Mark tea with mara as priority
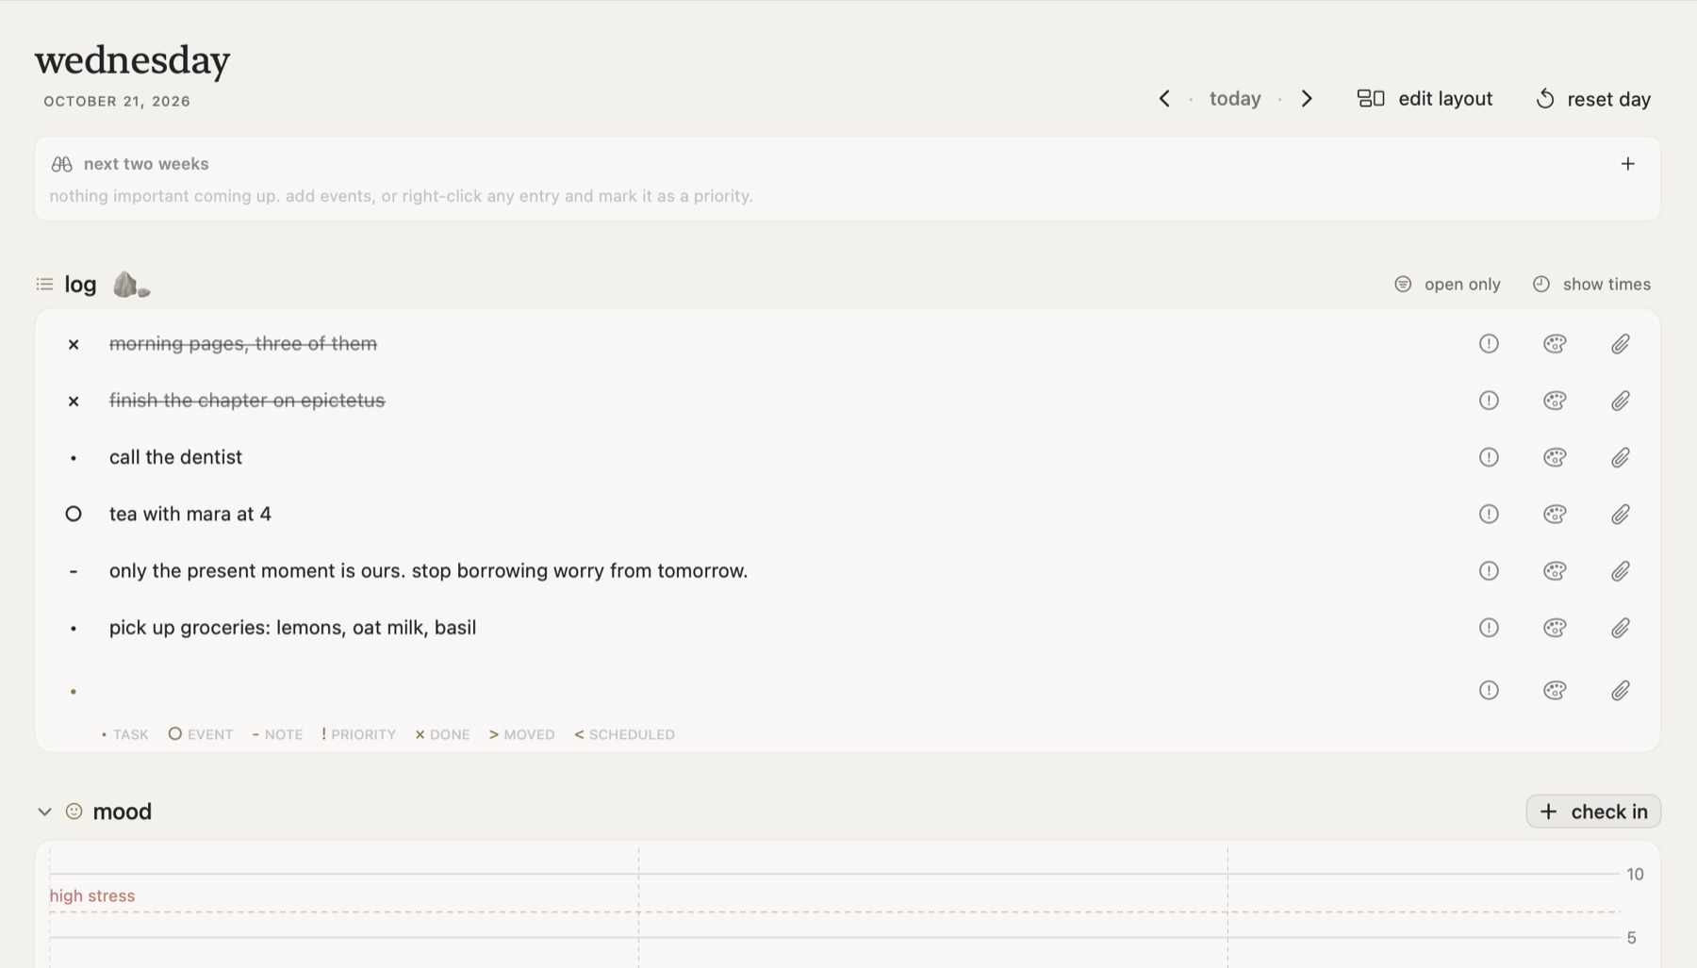This screenshot has height=968, width=1697. pyautogui.click(x=1489, y=514)
